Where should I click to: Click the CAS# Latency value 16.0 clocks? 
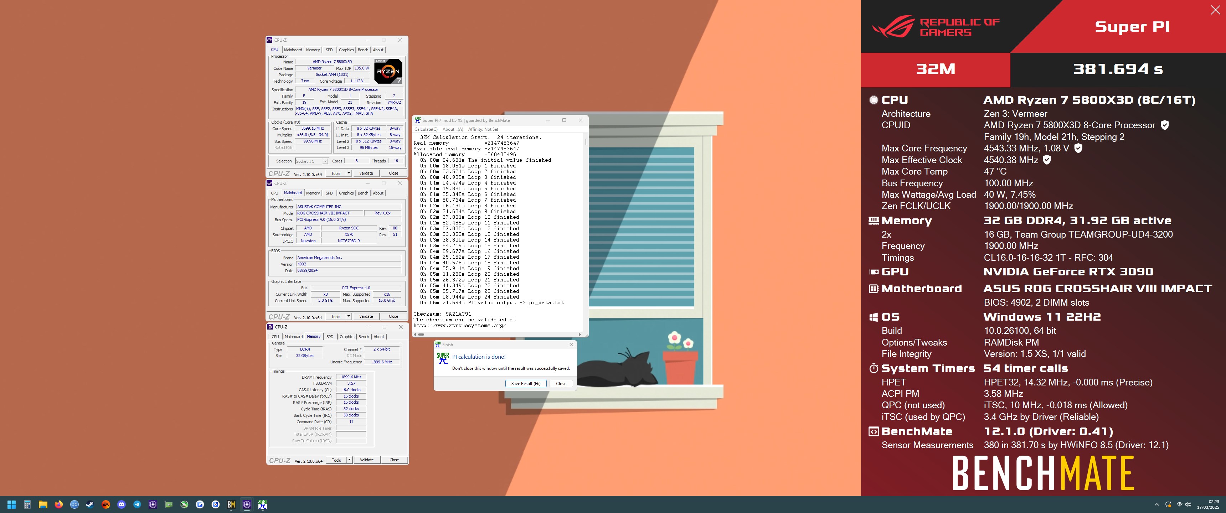coord(351,390)
